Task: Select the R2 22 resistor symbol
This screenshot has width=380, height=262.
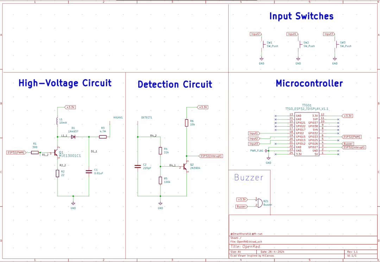Action: click(57, 173)
